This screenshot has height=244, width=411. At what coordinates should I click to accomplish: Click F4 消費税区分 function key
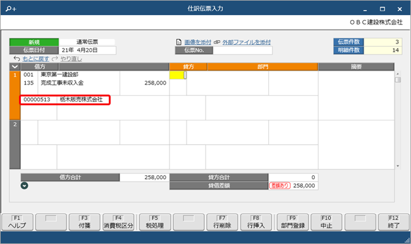[x=118, y=222]
